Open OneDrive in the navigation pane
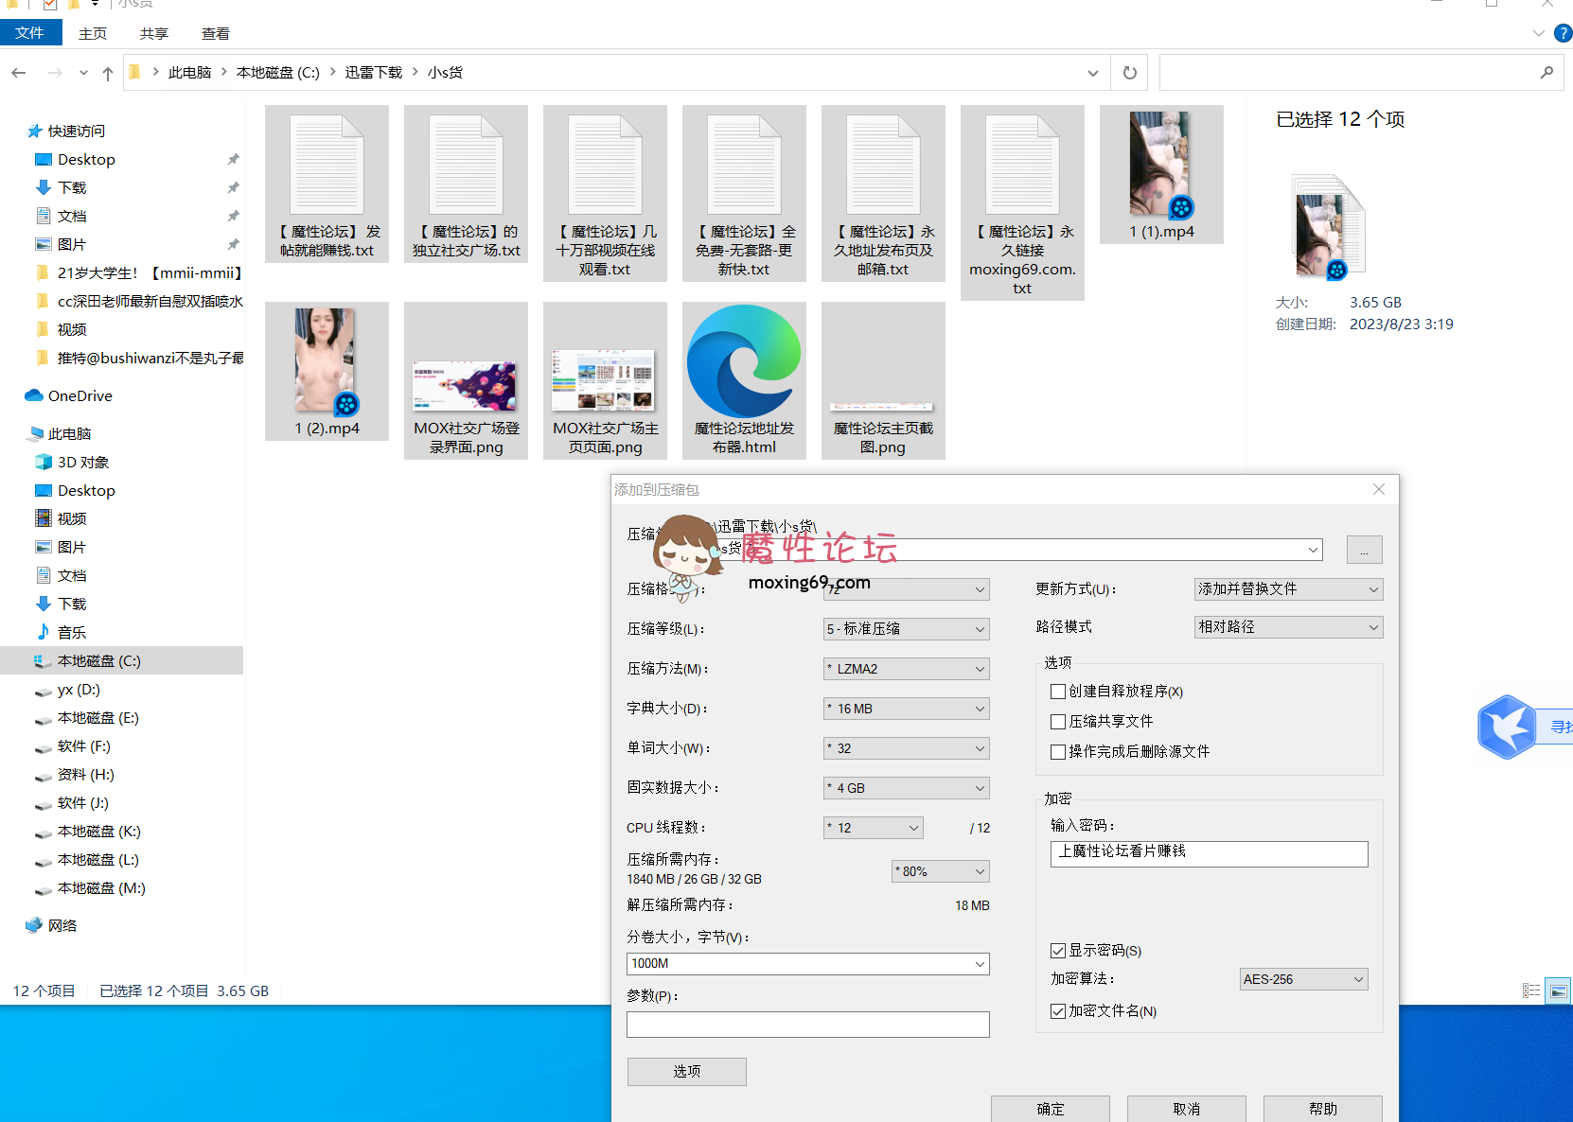 click(80, 396)
